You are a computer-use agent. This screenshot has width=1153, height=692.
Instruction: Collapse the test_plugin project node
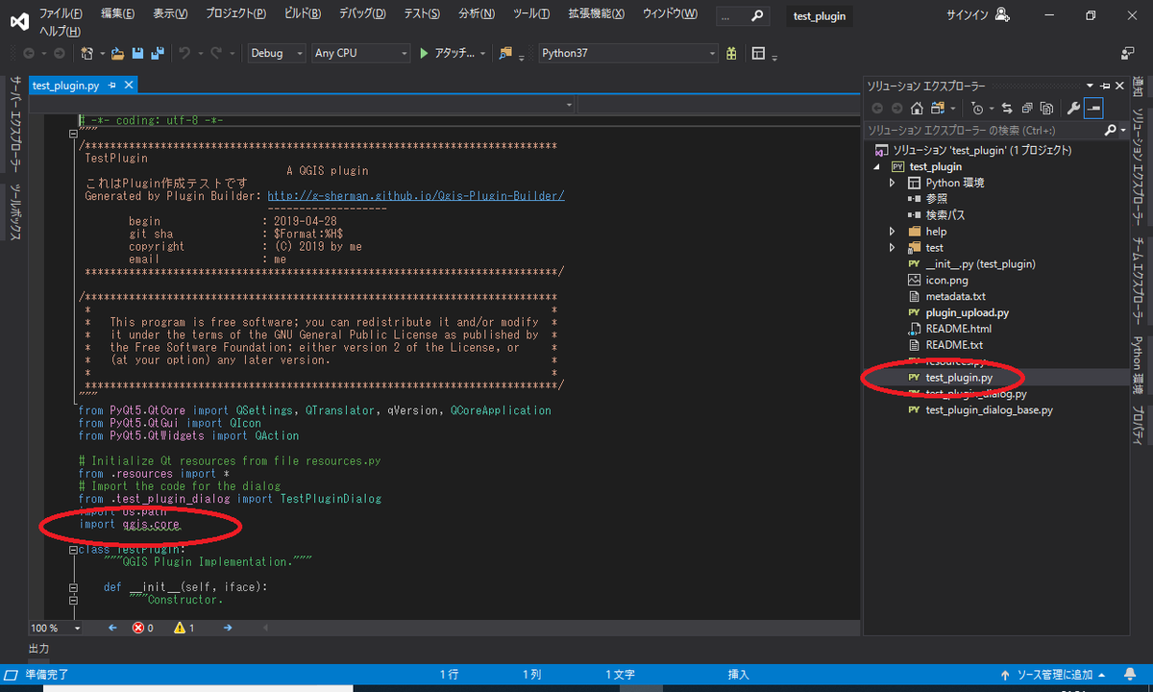coord(875,166)
